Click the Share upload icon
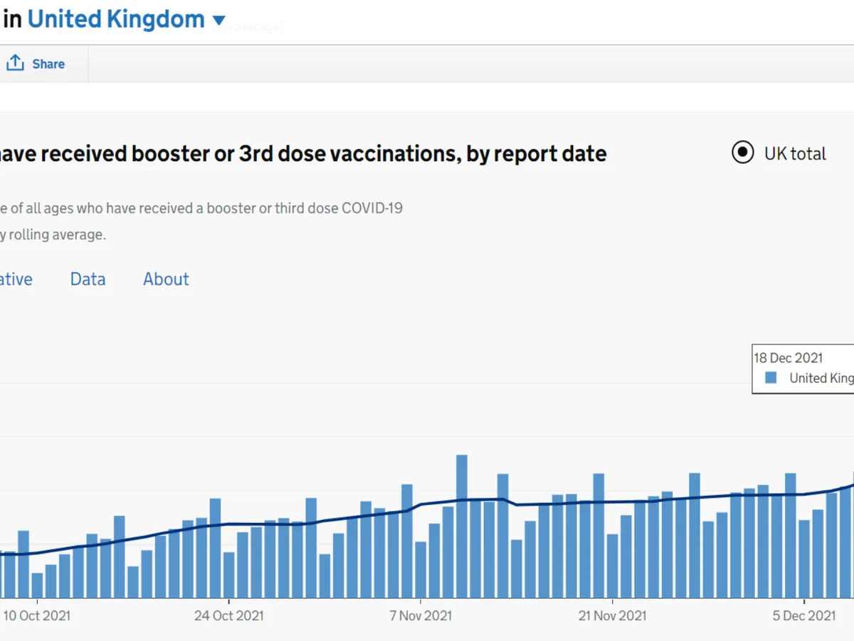Screen dimensions: 854x641 (x=15, y=63)
